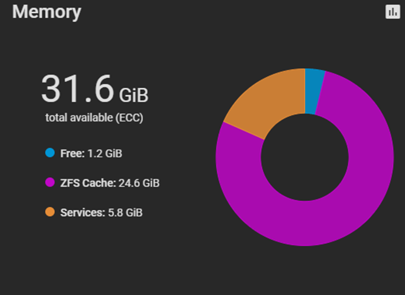Click the word Services in legend
The width and height of the screenshot is (405, 295).
(x=83, y=213)
